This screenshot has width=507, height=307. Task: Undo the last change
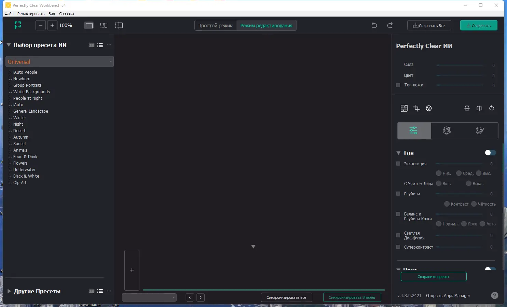(x=374, y=25)
